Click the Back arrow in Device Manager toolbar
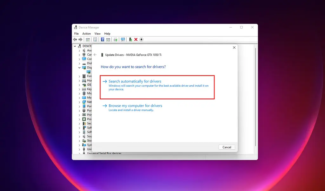 click(75, 39)
